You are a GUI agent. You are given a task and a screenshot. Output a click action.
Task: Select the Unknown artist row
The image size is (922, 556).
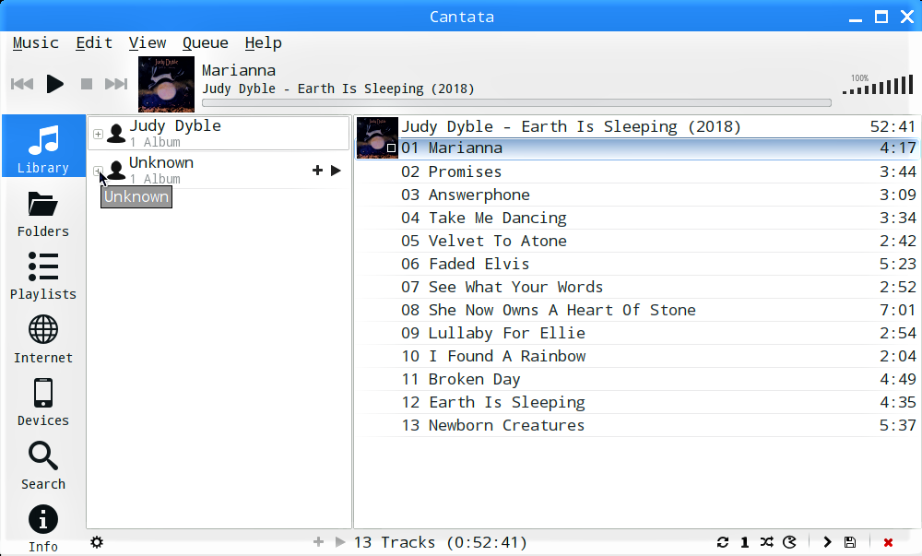219,171
